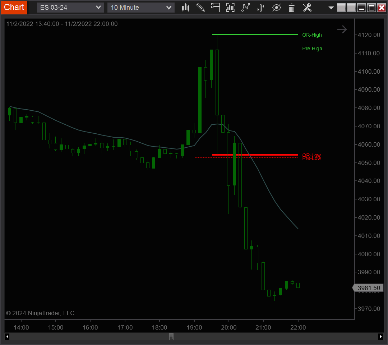Open the Data Series icon
Screen dimensions: 388x345
pos(230,8)
